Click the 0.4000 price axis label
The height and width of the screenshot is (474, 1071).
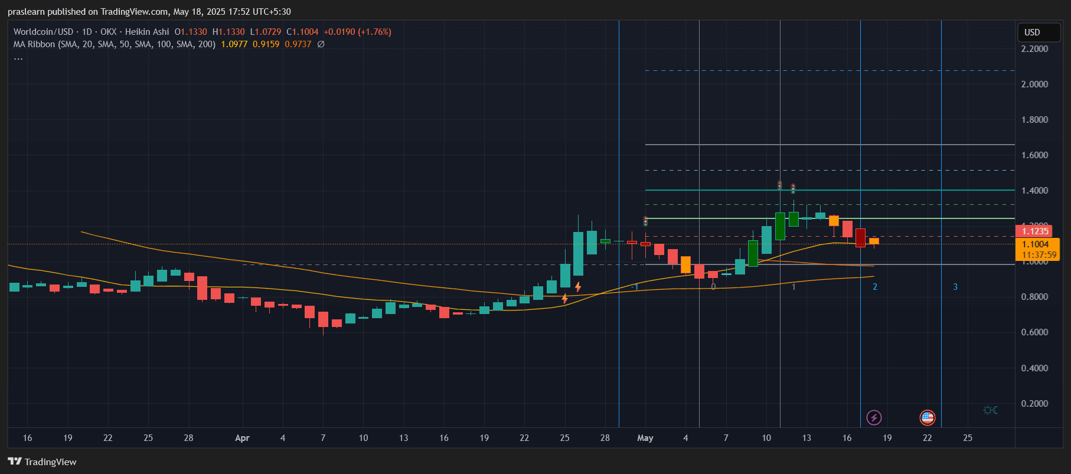click(1035, 368)
